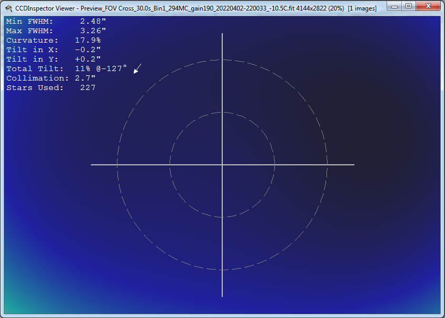The height and width of the screenshot is (318, 445).
Task: Click the Stars Used value 227
Action: click(x=88, y=87)
